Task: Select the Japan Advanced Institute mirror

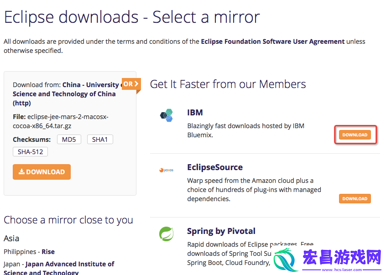Action: coord(59,268)
